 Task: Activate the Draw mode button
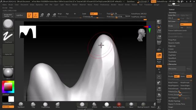click(36, 15)
